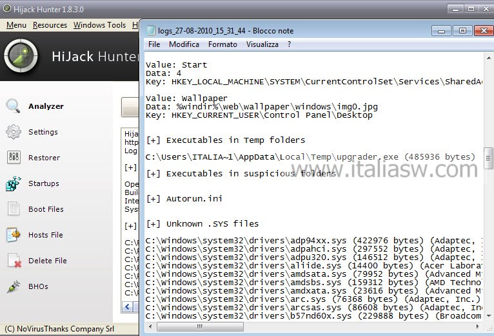The image size is (494, 336).
Task: Click the Notepad horizontal scroll thumb
Action: click(200, 327)
